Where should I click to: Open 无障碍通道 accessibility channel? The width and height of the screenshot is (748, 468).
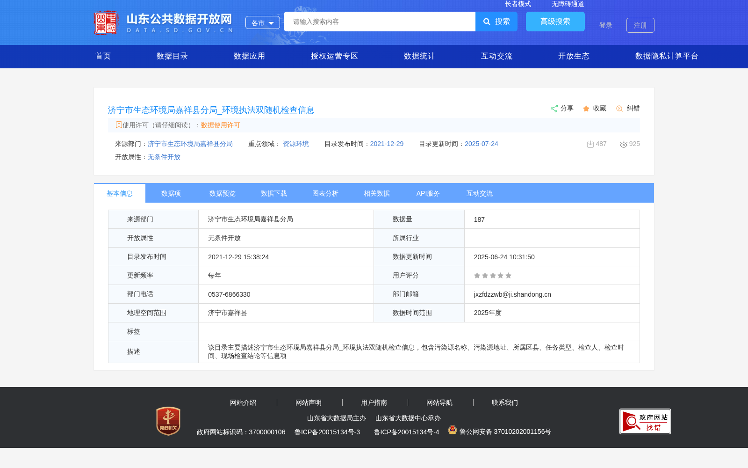click(x=568, y=4)
